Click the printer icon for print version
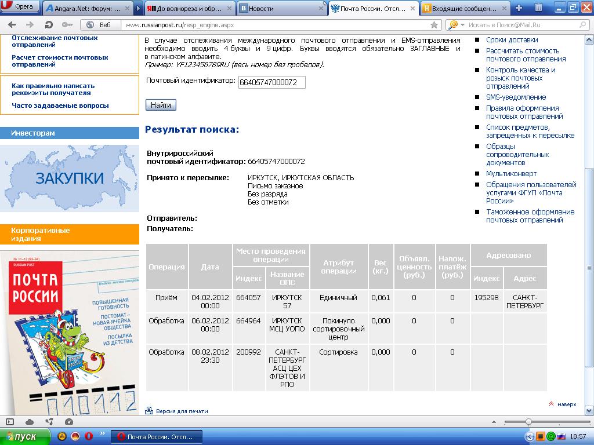 [149, 411]
